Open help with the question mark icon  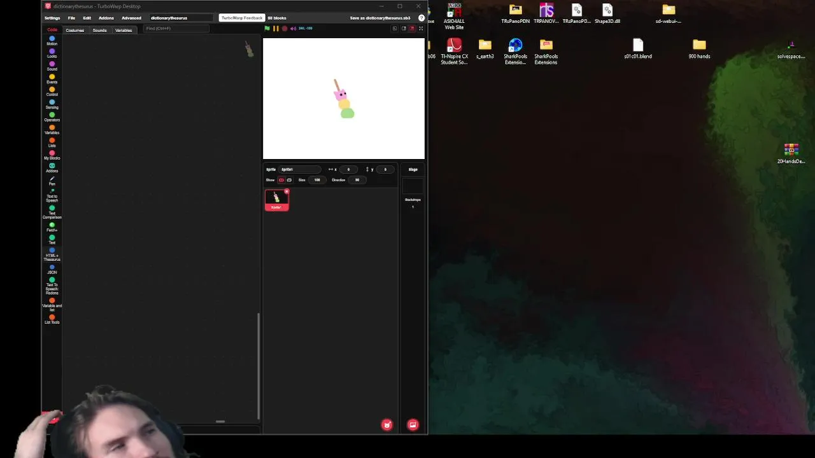coord(422,18)
